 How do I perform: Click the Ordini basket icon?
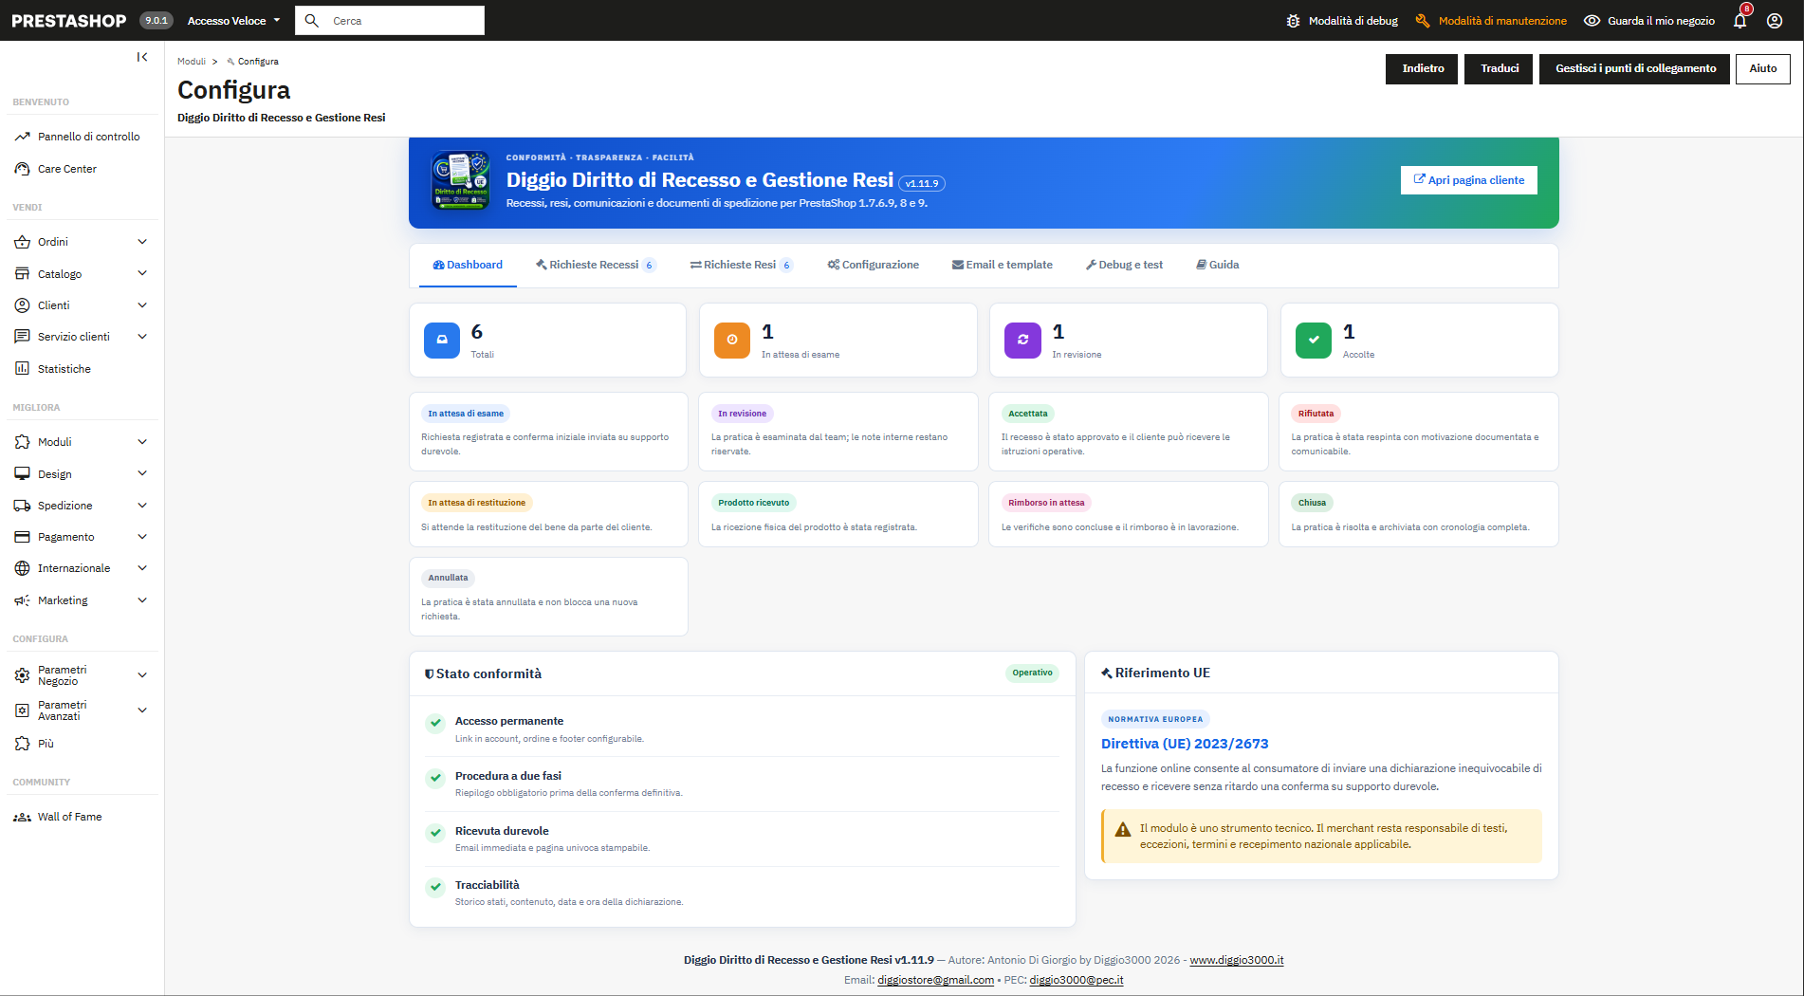click(22, 242)
